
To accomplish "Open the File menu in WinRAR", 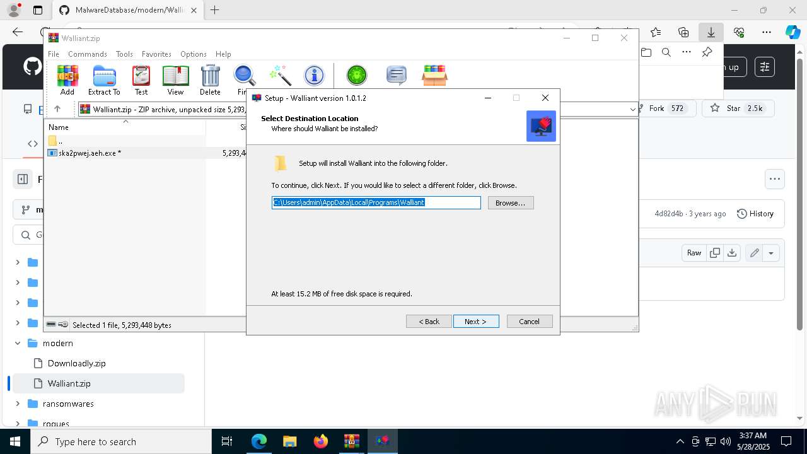I will click(54, 54).
